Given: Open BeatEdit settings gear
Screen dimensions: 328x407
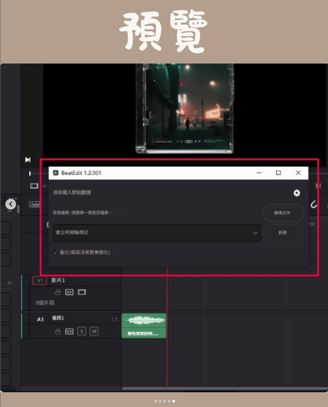Looking at the screenshot, I should tap(297, 193).
